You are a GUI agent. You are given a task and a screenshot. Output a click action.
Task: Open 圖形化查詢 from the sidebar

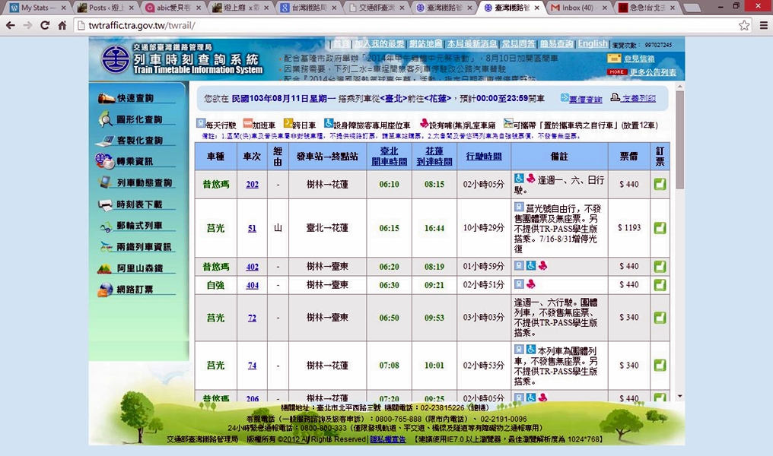[x=138, y=119]
